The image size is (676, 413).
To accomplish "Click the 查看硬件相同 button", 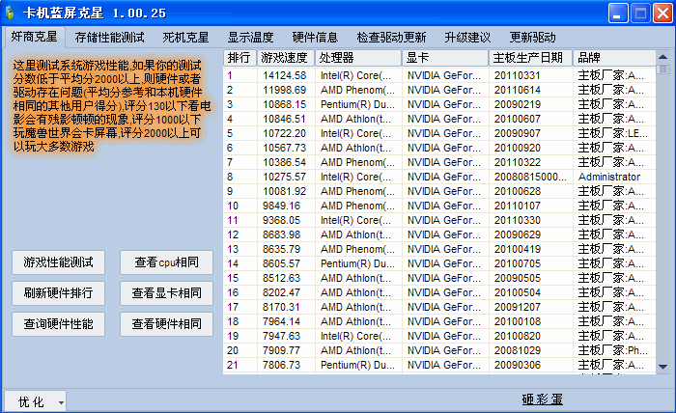I will pyautogui.click(x=166, y=324).
